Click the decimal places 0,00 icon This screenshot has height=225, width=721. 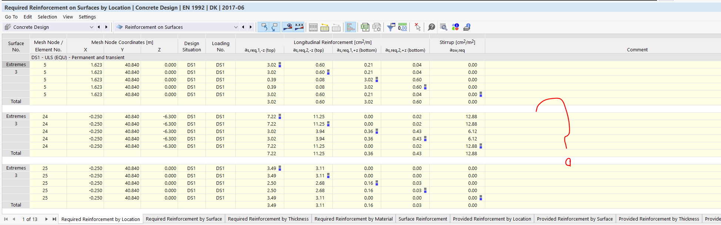pos(402,27)
